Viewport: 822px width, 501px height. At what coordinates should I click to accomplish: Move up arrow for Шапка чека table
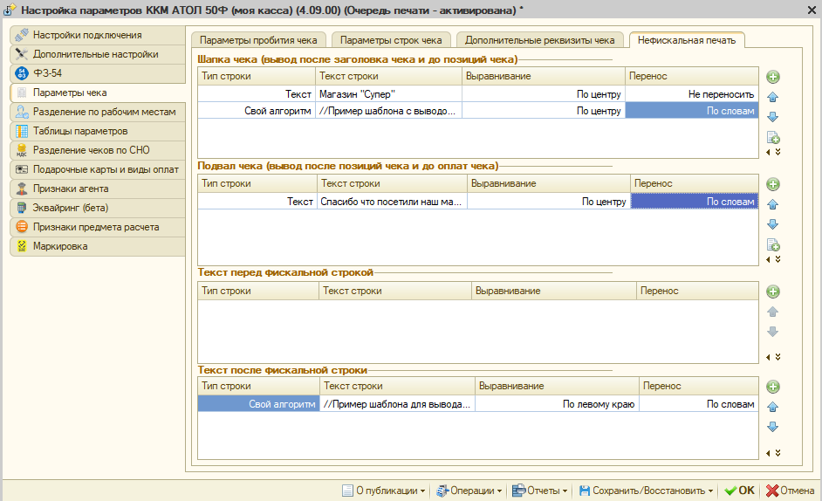click(773, 97)
